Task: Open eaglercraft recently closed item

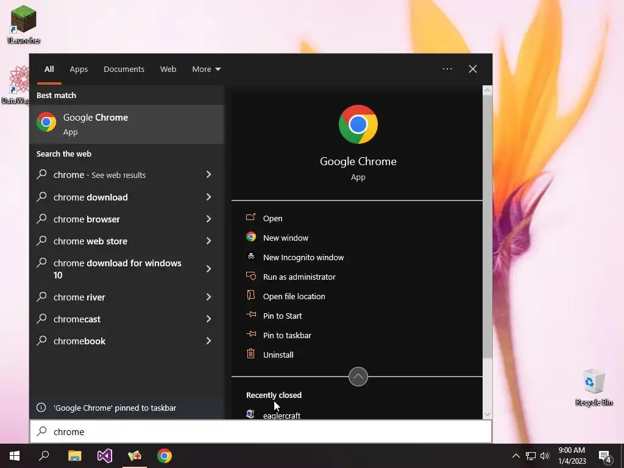Action: (x=282, y=416)
